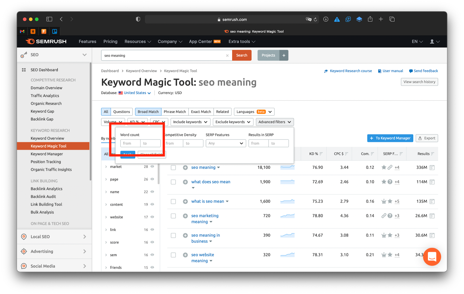Sort by KD % column icon
This screenshot has height=294, width=464.
coord(321,154)
